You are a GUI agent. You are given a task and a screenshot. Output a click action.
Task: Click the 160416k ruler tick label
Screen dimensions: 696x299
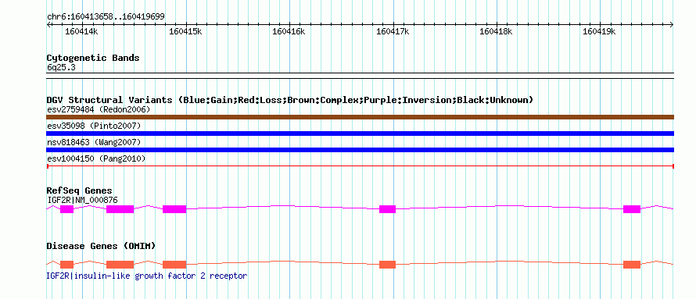click(289, 31)
